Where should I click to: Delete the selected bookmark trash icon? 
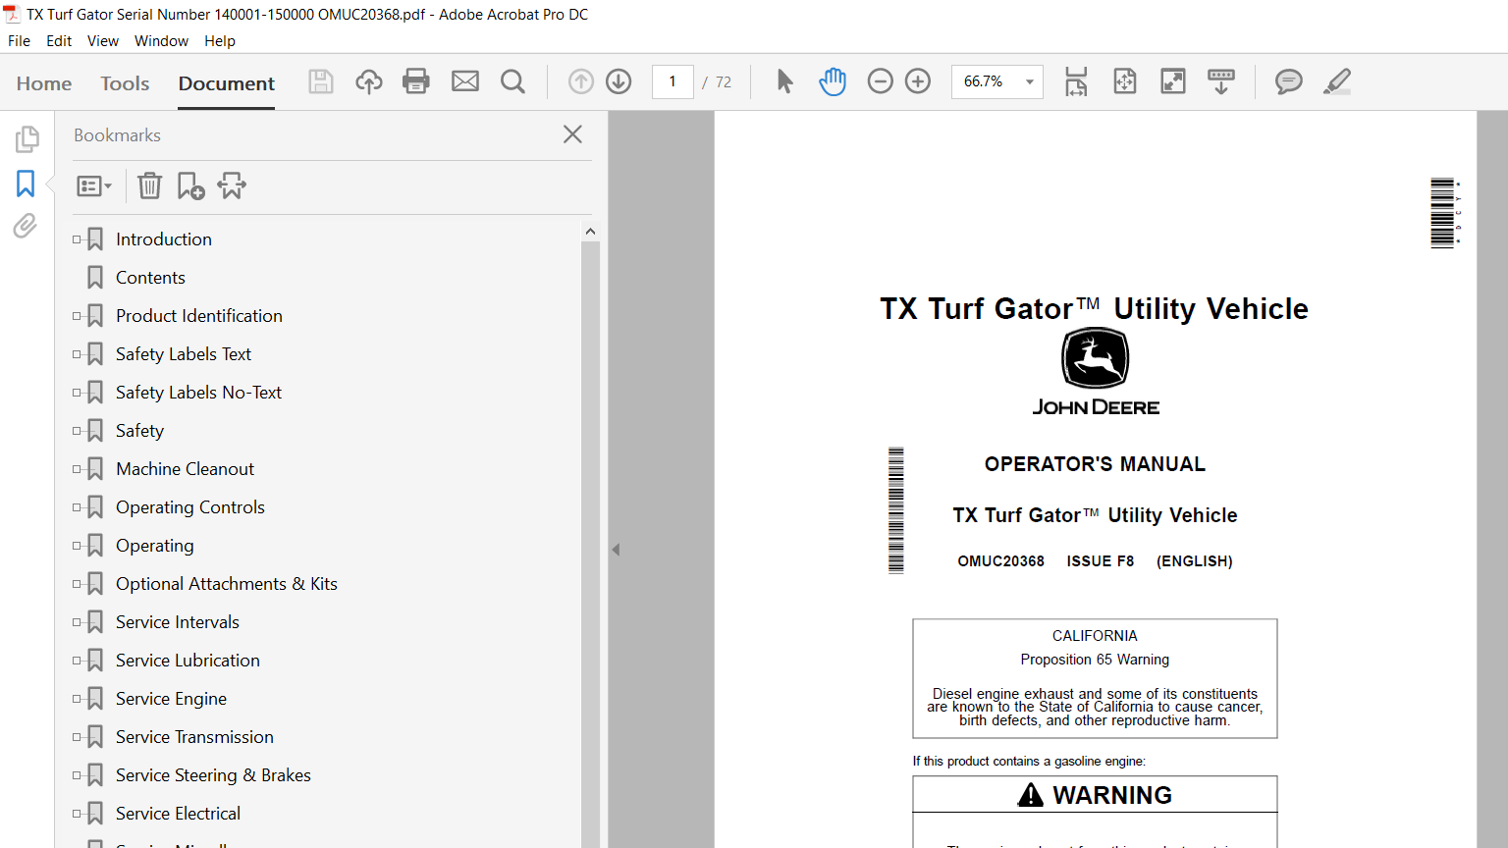(x=149, y=185)
